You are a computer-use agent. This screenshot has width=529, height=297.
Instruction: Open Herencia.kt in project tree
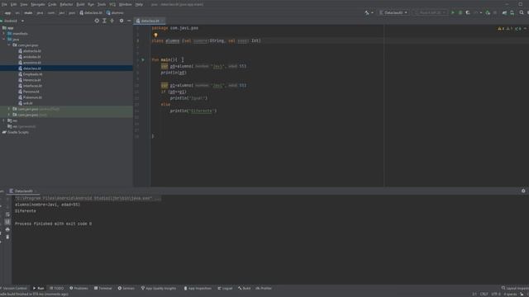click(x=30, y=80)
